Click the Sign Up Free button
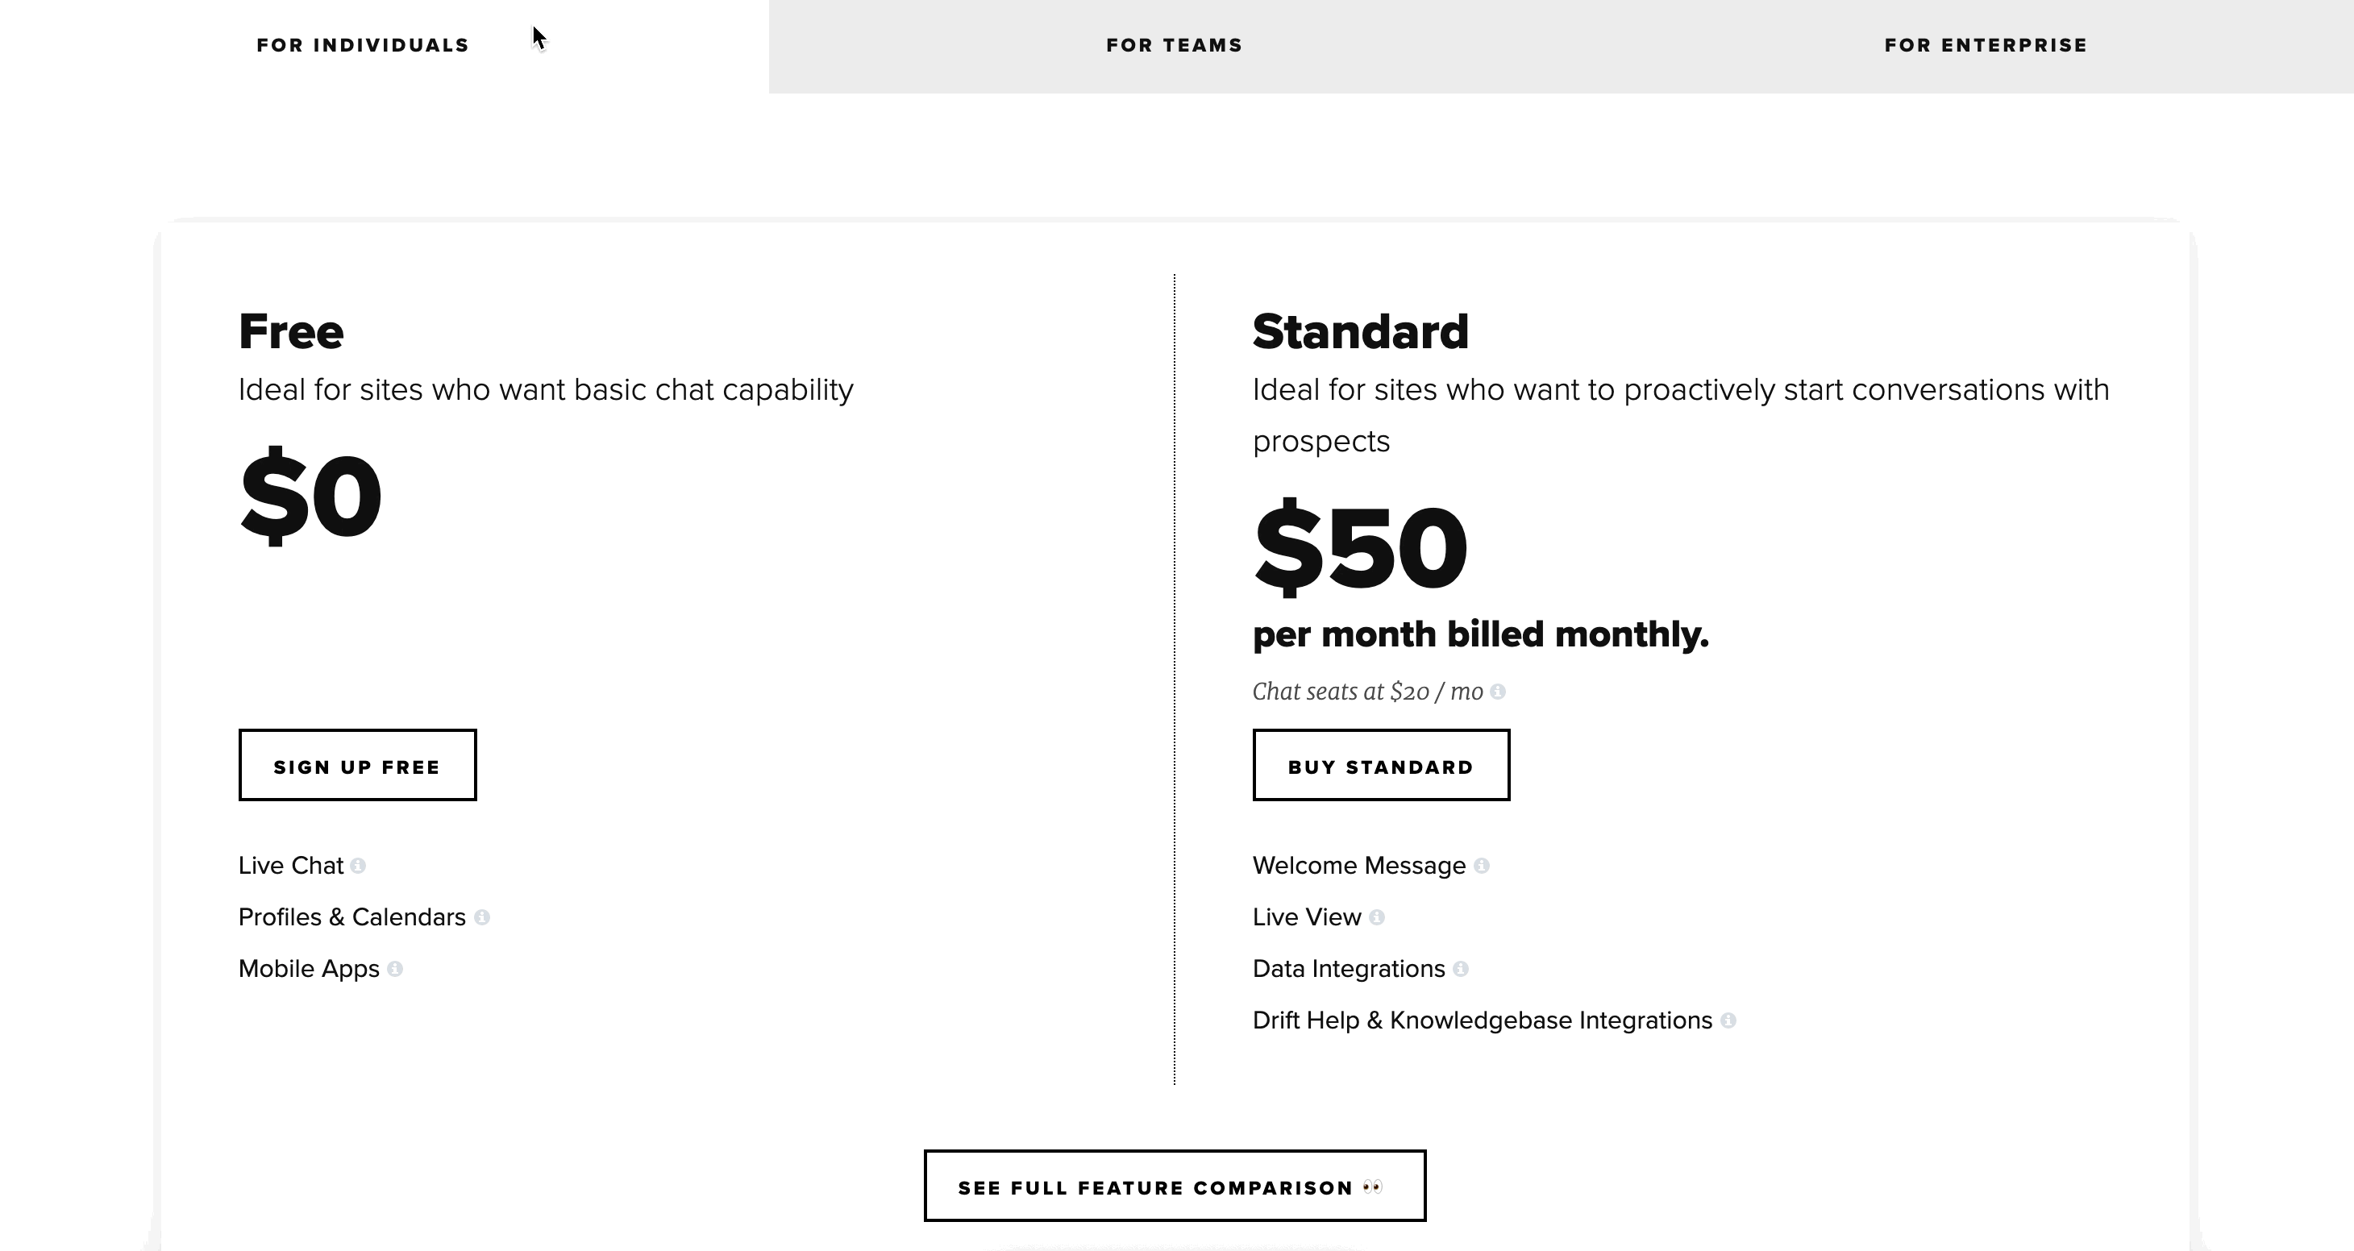The width and height of the screenshot is (2354, 1251). (x=357, y=765)
